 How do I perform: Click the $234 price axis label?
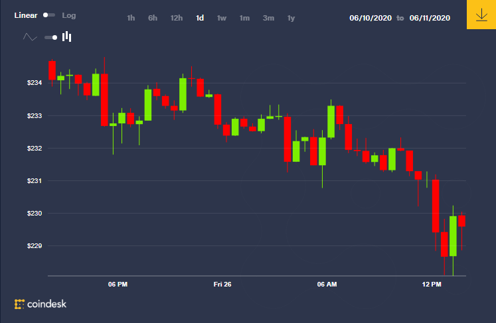[x=35, y=83]
